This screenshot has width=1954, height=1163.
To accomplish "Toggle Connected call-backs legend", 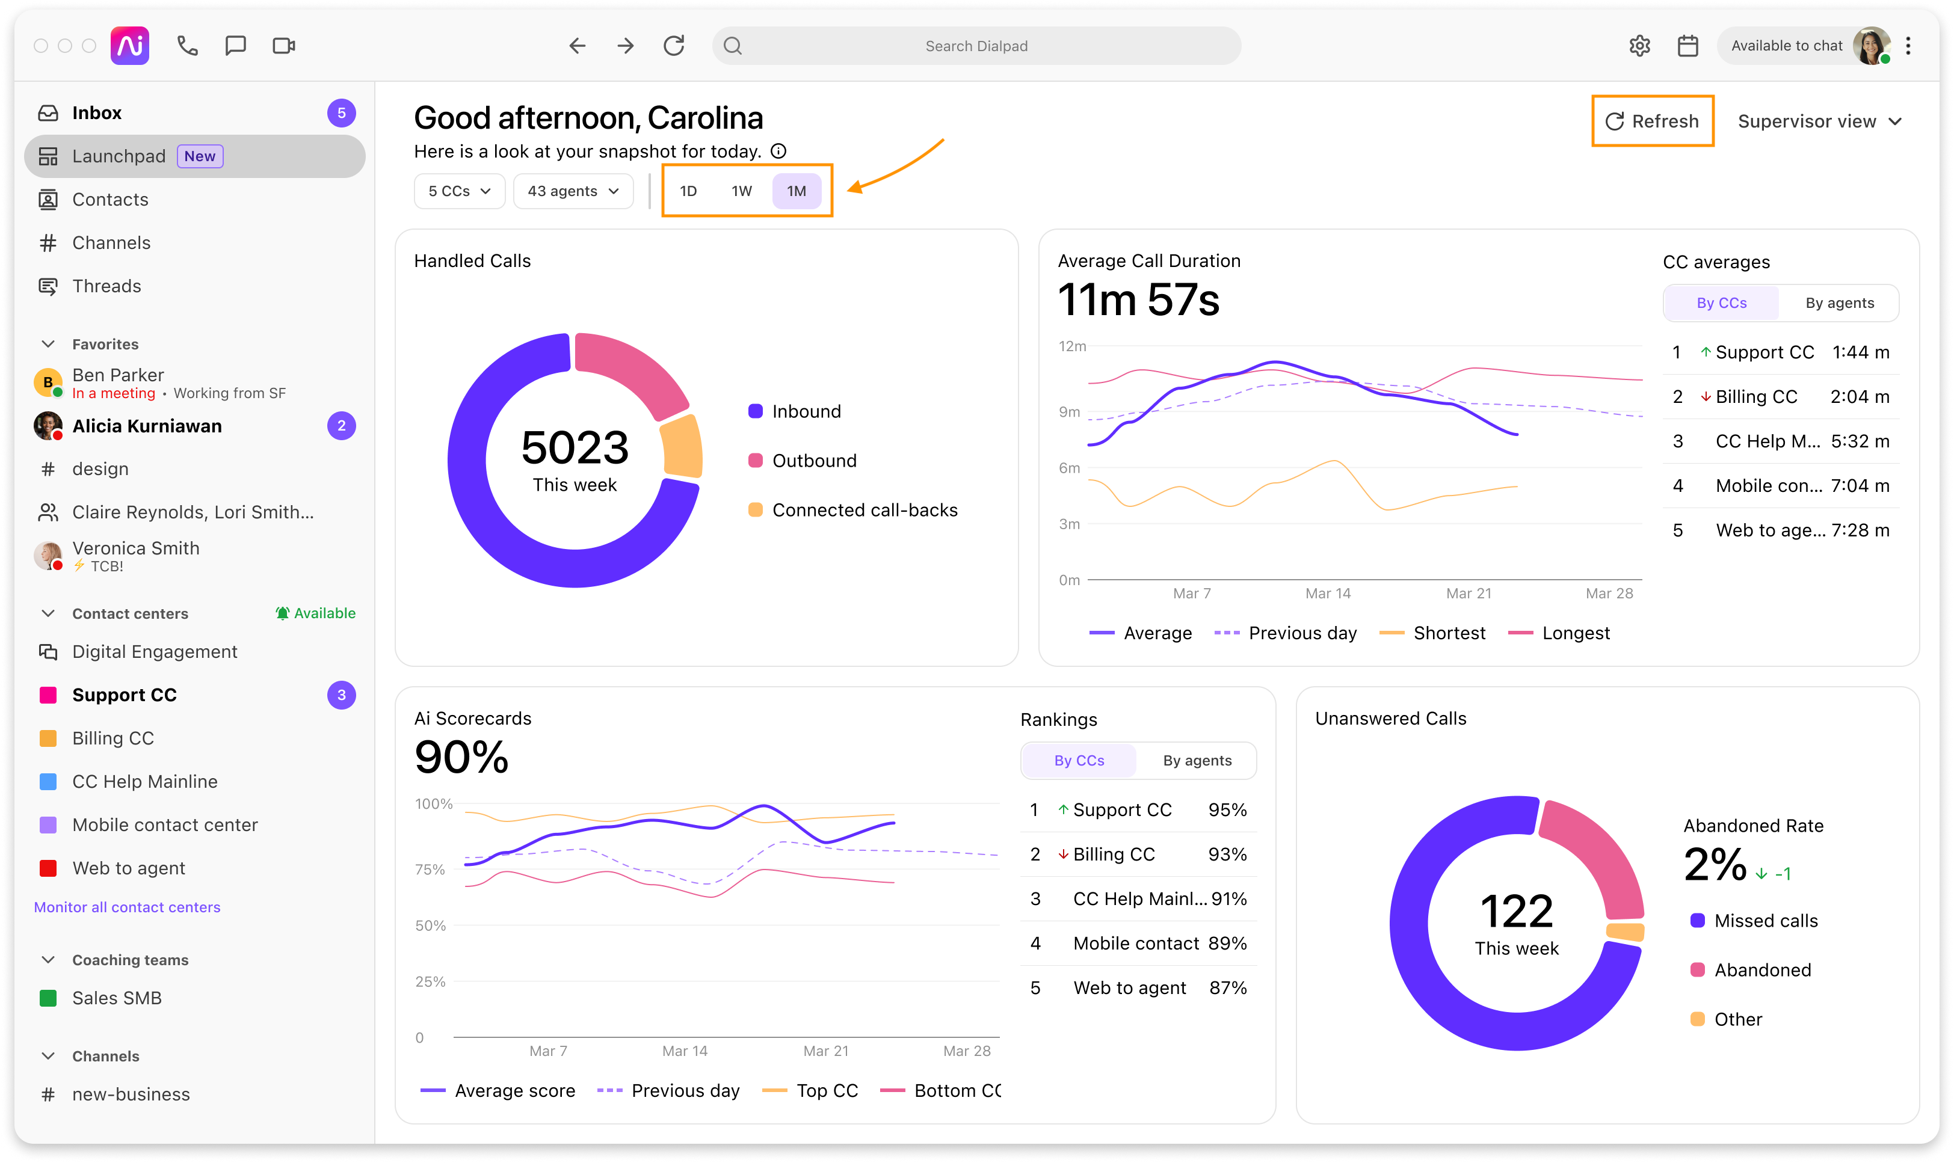I will click(852, 510).
